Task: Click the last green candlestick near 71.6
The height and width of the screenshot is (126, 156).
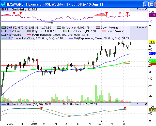Action: pos(130,43)
